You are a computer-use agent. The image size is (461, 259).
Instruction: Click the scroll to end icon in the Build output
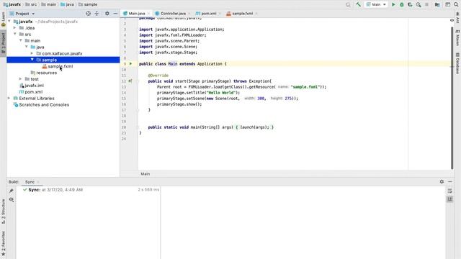click(449, 199)
